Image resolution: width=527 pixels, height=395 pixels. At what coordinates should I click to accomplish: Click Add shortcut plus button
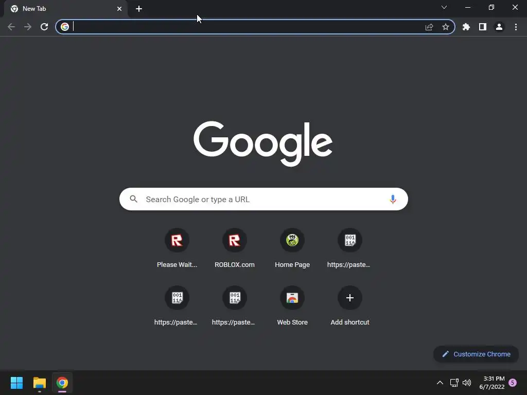pos(350,298)
